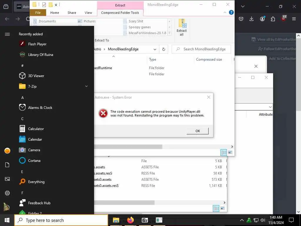Open File Explorer from the taskbar

pos(116,220)
